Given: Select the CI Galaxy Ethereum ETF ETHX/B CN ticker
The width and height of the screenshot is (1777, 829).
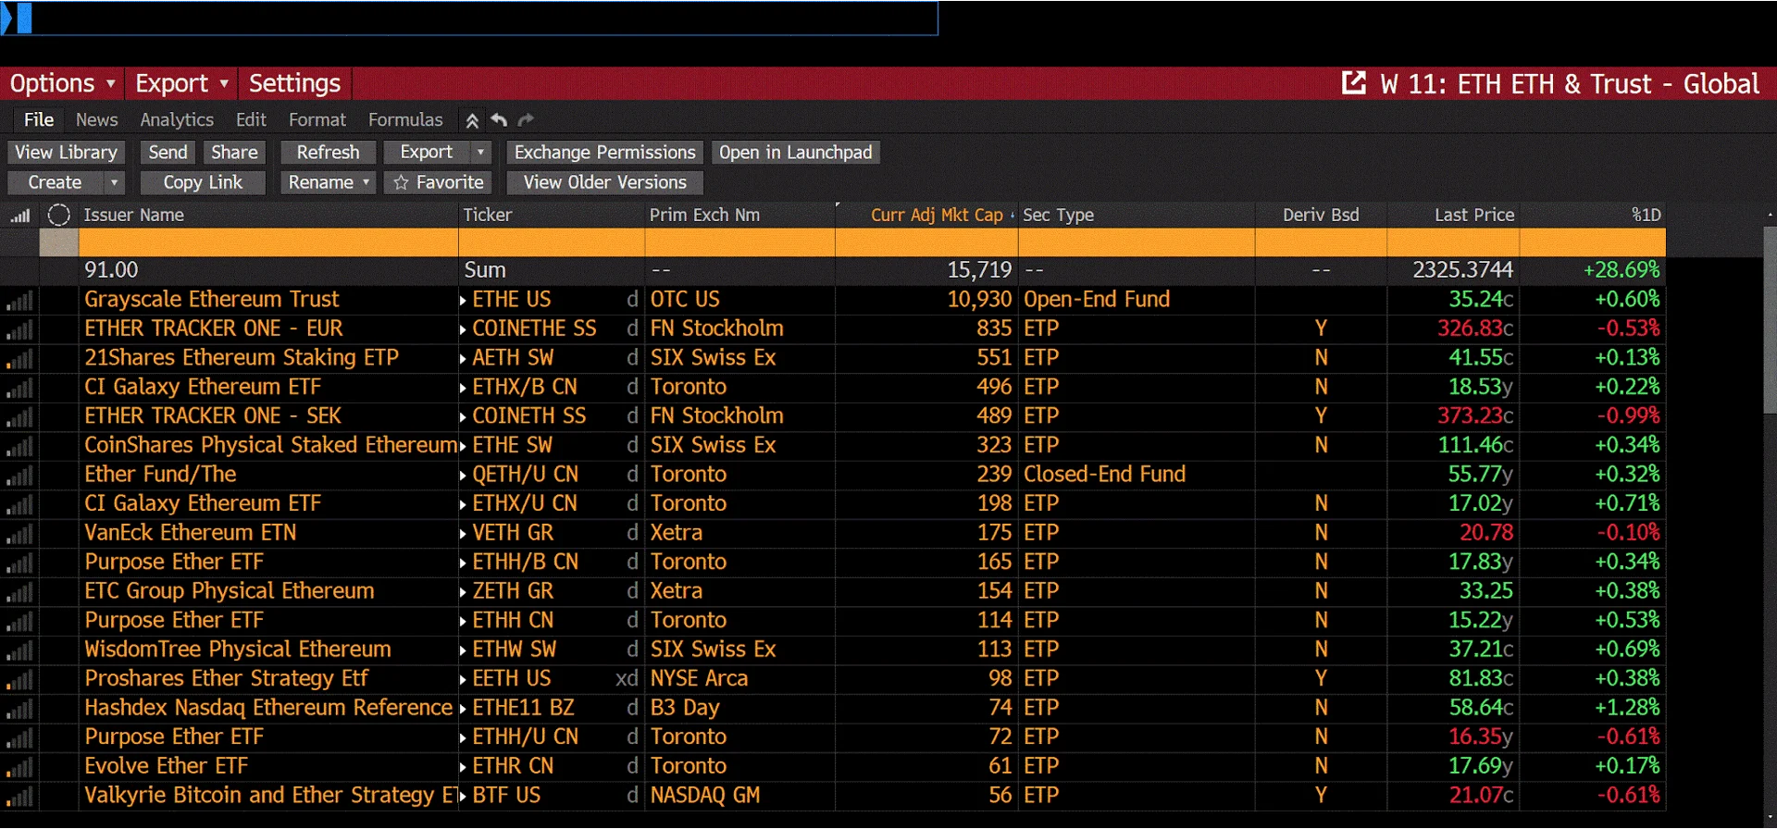Looking at the screenshot, I should coord(525,388).
